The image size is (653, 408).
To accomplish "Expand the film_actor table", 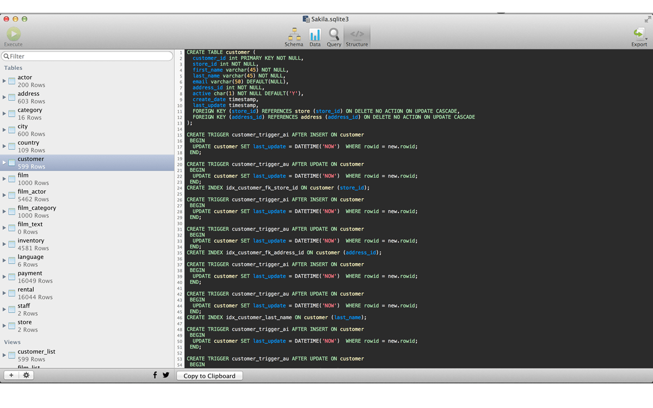I will [4, 195].
